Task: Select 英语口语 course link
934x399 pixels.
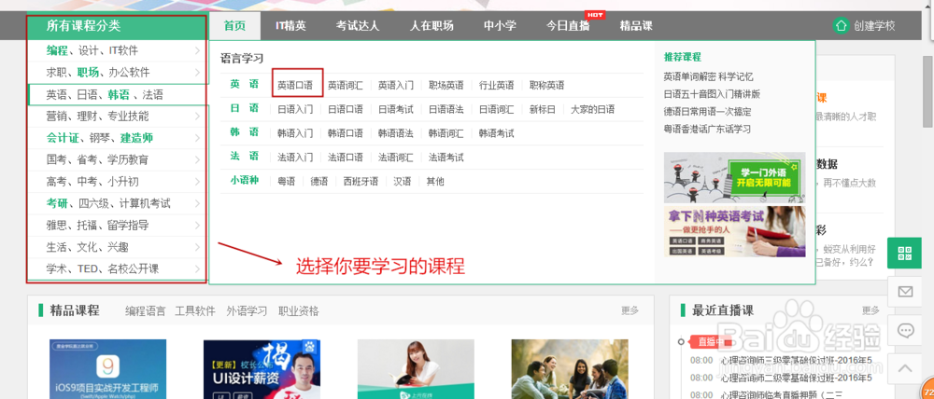Action: 295,85
